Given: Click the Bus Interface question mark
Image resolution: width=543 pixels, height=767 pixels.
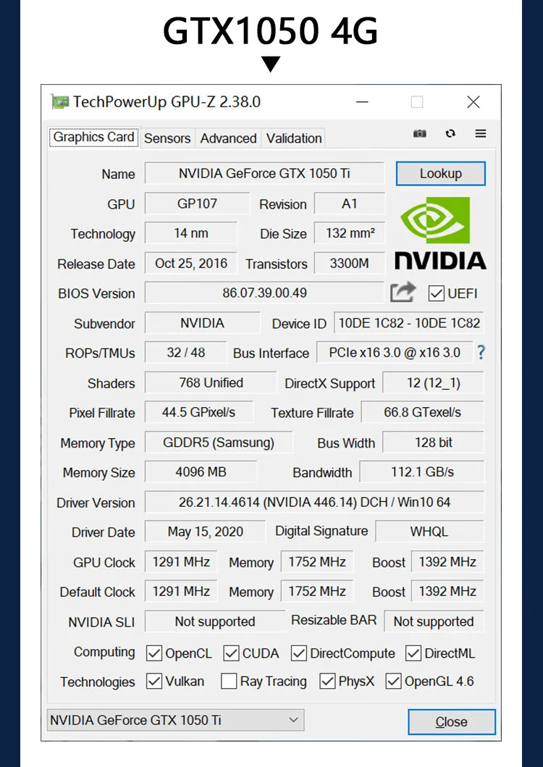Looking at the screenshot, I should pyautogui.click(x=481, y=352).
